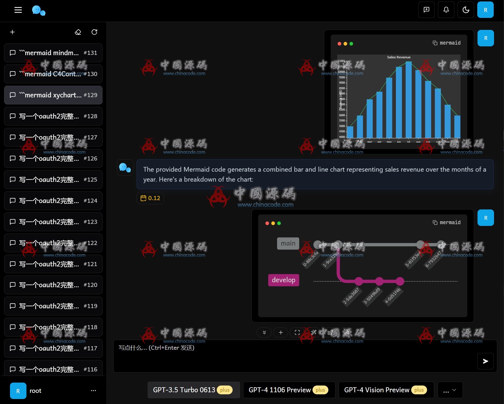Open options menu next to root user
This screenshot has width=504, height=404.
pos(93,391)
